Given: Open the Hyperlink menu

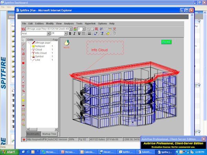Looking at the screenshot, I should coord(90,23).
